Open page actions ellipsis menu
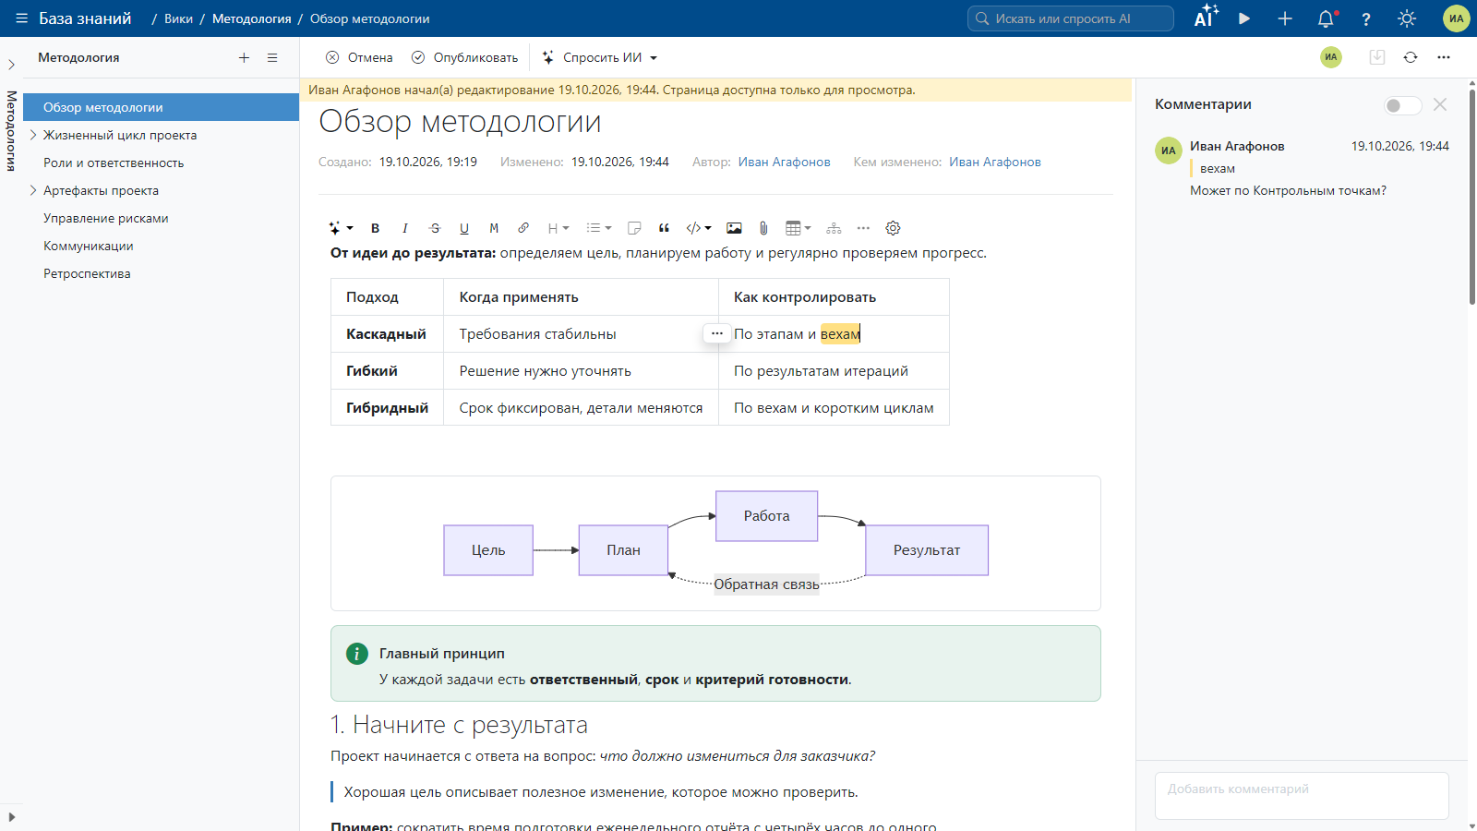This screenshot has width=1477, height=831. 1444,57
